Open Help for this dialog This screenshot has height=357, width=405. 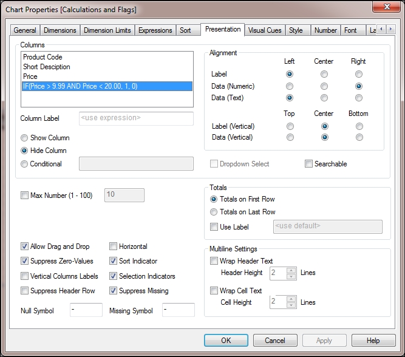click(x=373, y=341)
